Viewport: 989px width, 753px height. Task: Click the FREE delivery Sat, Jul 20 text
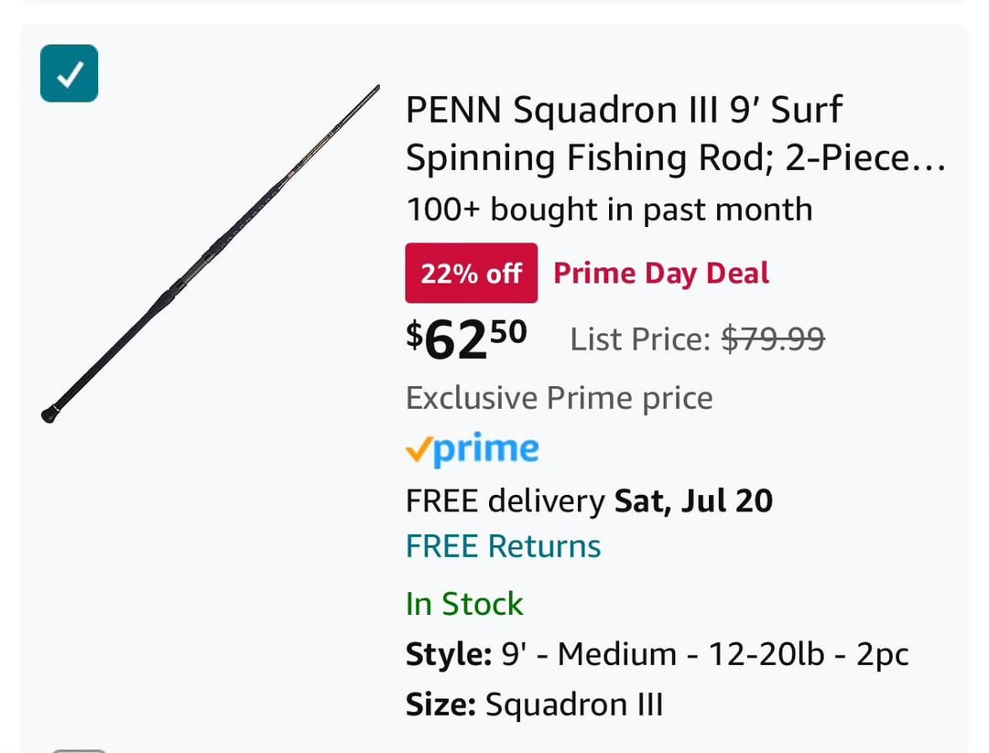pos(589,500)
